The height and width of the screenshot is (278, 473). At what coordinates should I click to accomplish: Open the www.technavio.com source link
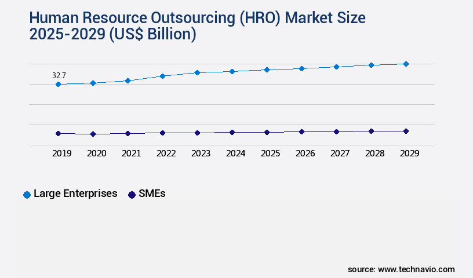pos(416,269)
